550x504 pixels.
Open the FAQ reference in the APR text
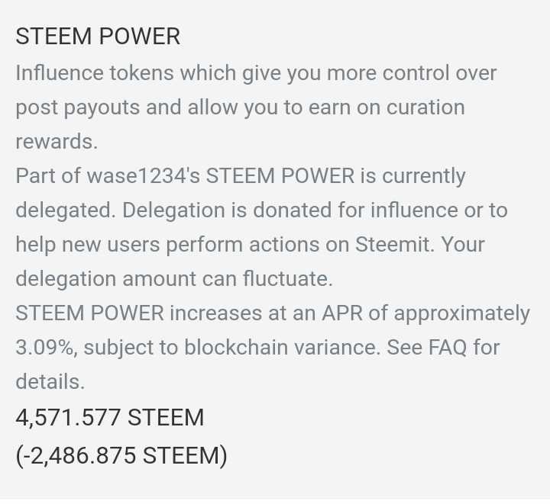click(x=448, y=348)
